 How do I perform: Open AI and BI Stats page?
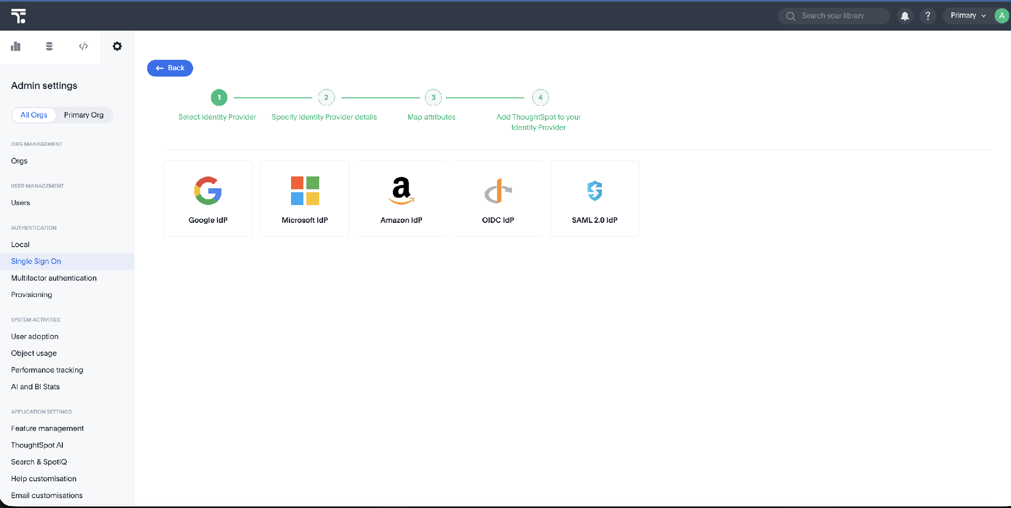[x=67, y=387]
